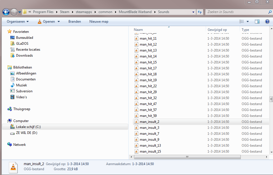Viewport: 273px width, 175px height.
Task: Click VLC icon of man_insult_2
Action: pyautogui.click(x=136, y=122)
